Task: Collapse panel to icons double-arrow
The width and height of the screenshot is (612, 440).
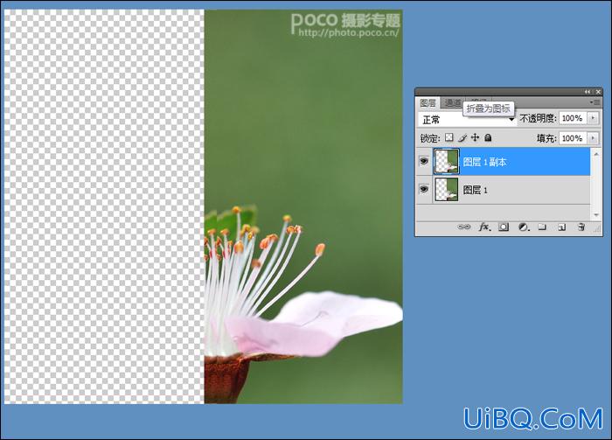Action: click(x=587, y=92)
